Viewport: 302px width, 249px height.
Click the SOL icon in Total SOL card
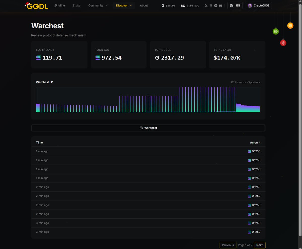[x=98, y=58]
